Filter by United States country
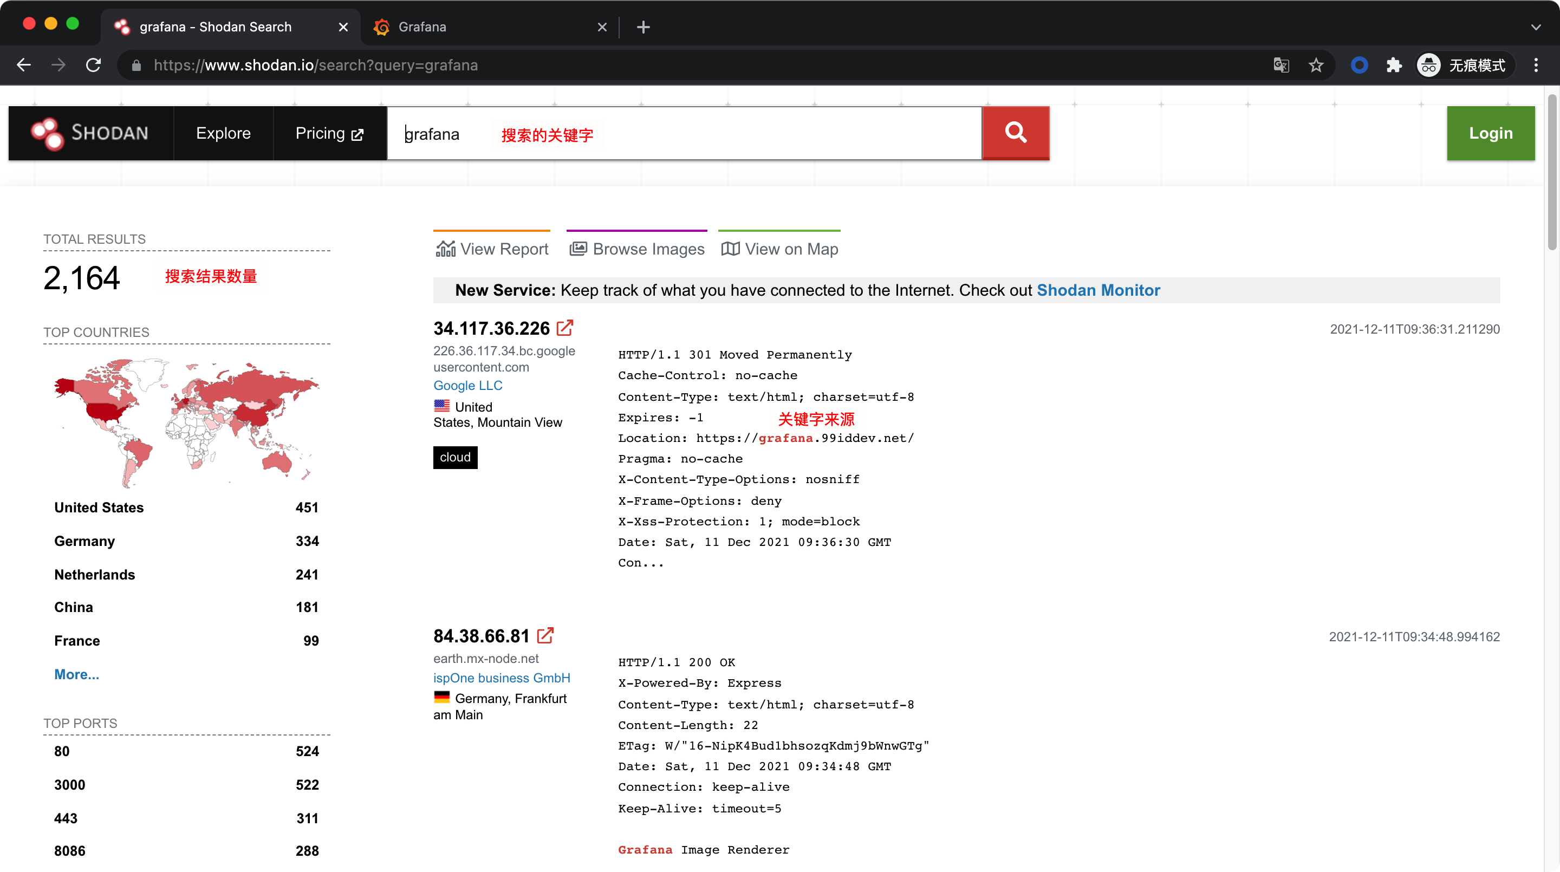 click(x=186, y=507)
